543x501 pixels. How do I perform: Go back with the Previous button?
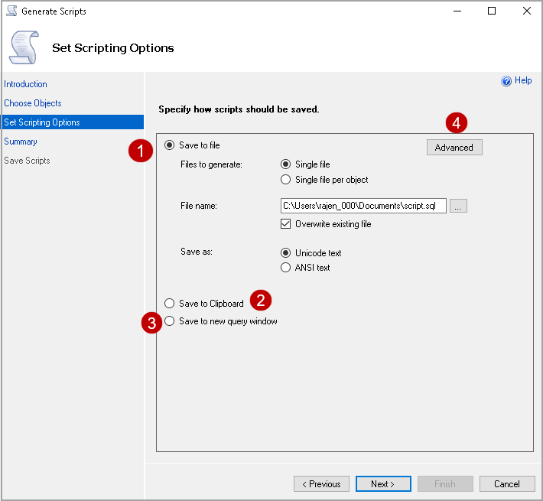pyautogui.click(x=321, y=484)
